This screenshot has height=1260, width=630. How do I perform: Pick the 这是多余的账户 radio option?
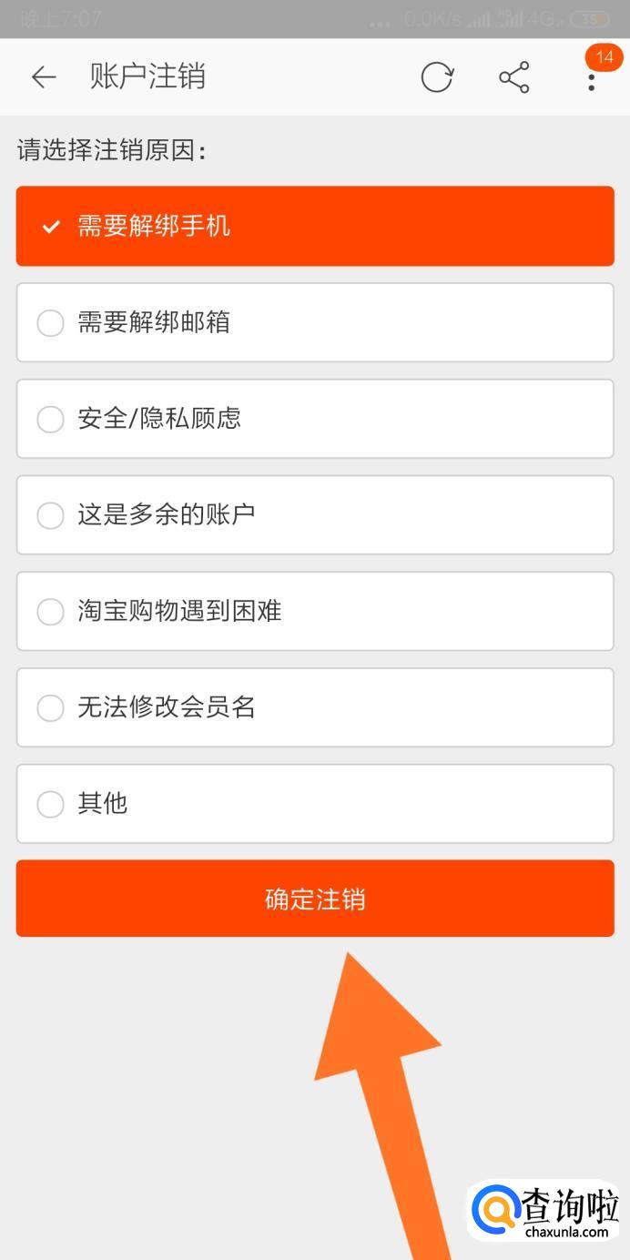coord(50,515)
